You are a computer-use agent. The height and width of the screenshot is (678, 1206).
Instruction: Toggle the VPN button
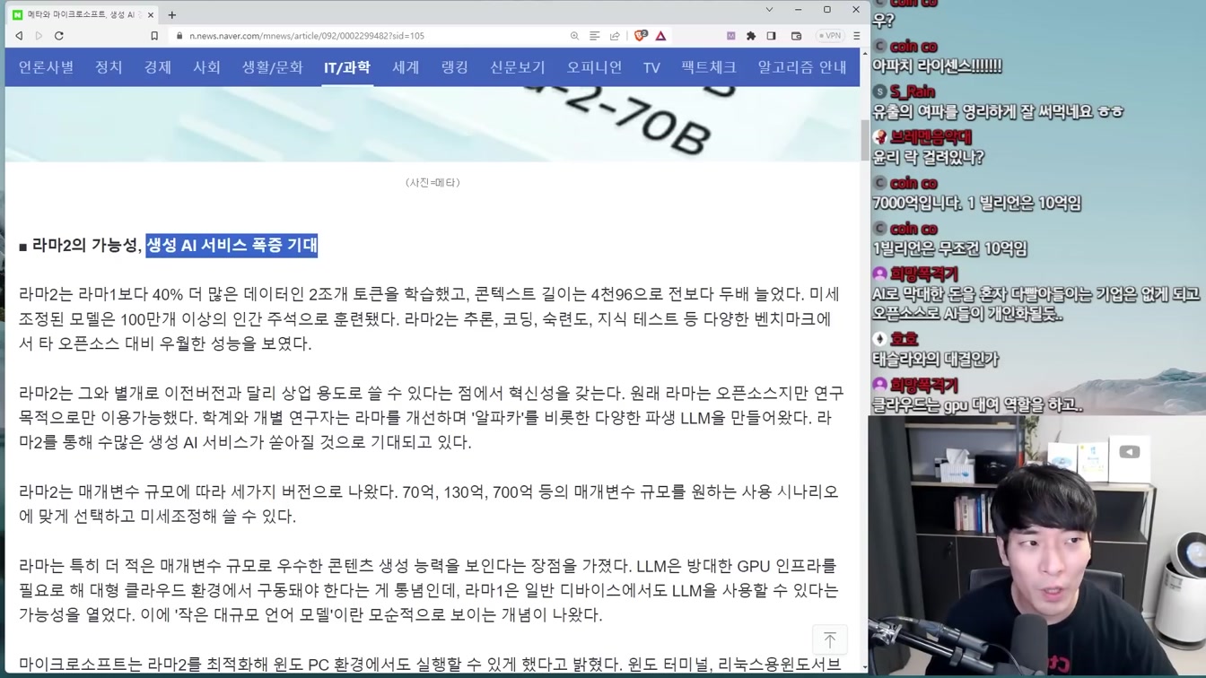pos(829,36)
